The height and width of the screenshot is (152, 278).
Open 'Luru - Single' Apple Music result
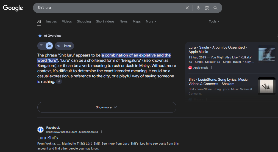pyautogui.click(x=218, y=50)
